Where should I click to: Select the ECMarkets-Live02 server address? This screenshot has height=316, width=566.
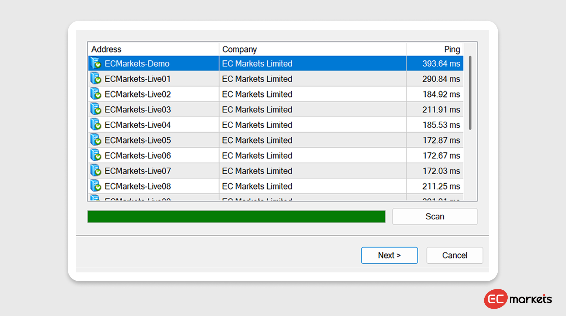[x=138, y=94]
